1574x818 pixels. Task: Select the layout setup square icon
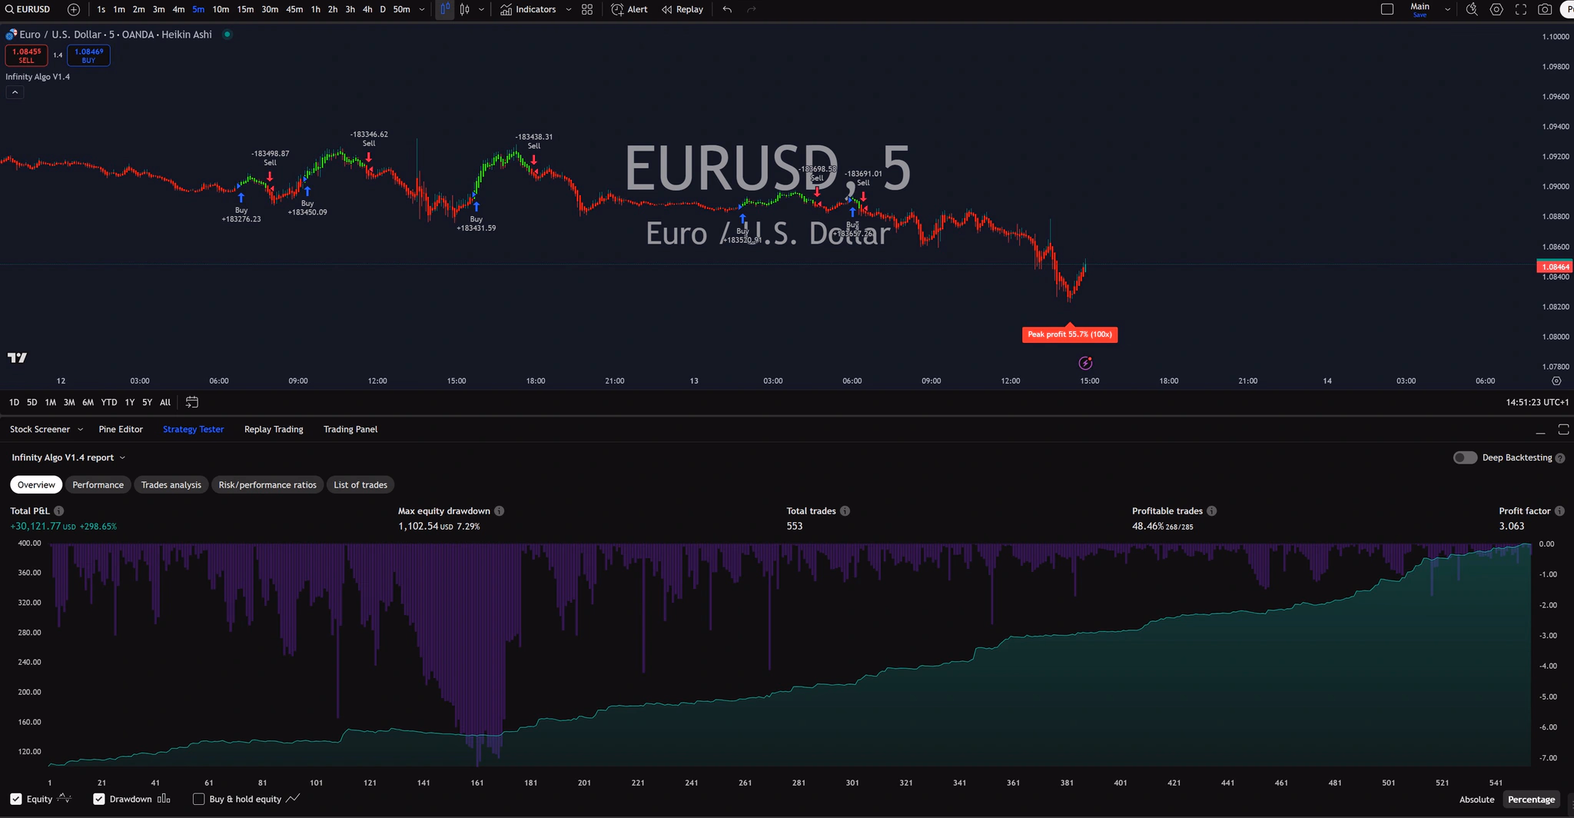click(x=1386, y=9)
